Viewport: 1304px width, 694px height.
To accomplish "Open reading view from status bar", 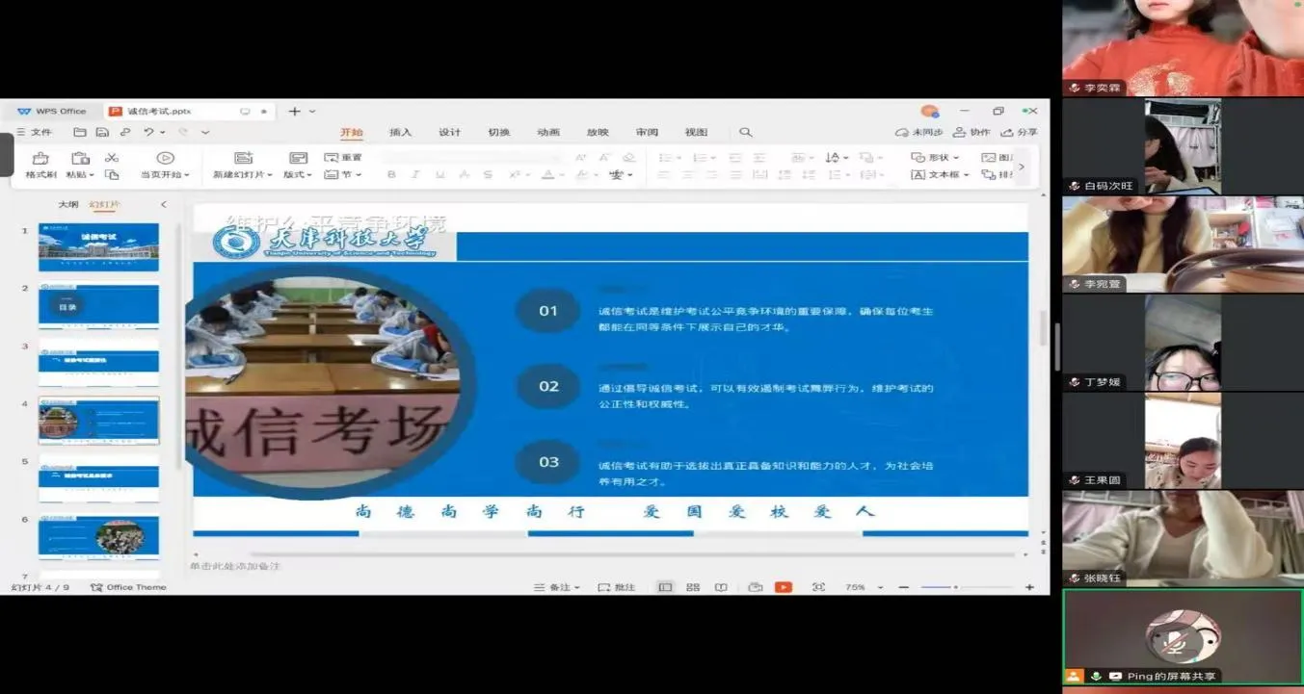I will click(x=721, y=587).
